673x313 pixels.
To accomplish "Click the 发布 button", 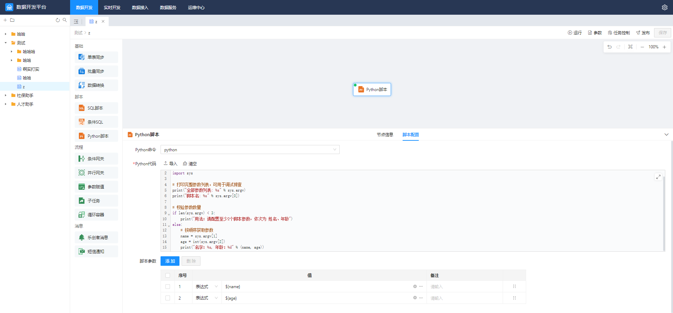I will tap(643, 33).
